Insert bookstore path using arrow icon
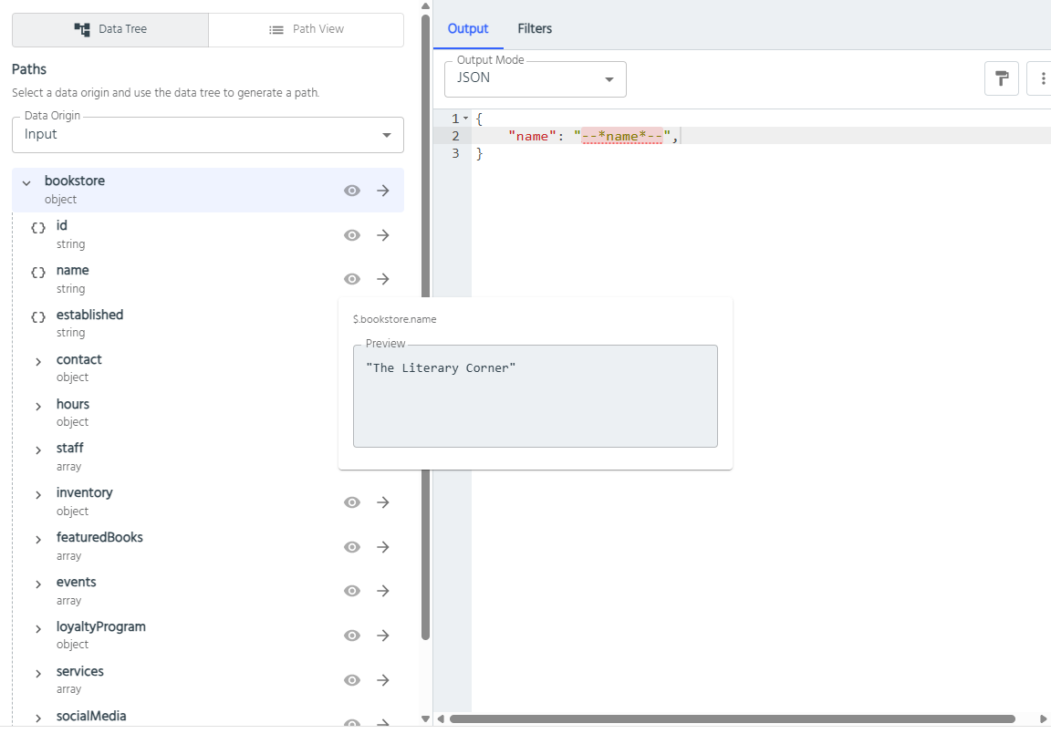Image resolution: width=1051 pixels, height=734 pixels. 383,191
